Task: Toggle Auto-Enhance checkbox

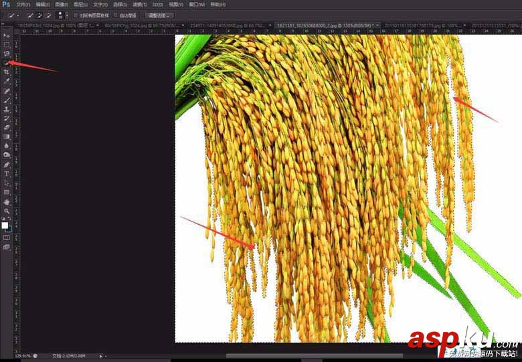Action: click(x=116, y=15)
